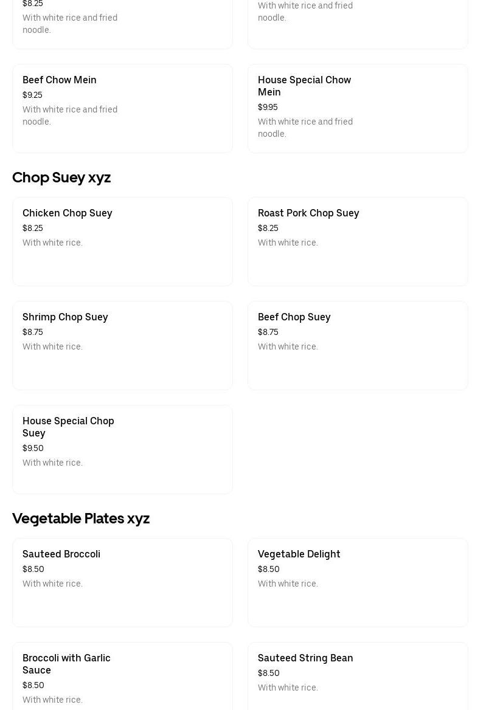This screenshot has height=710, width=489.
Task: Click the Shrimp Chop Suey $8.75 price
Action: pos(33,333)
